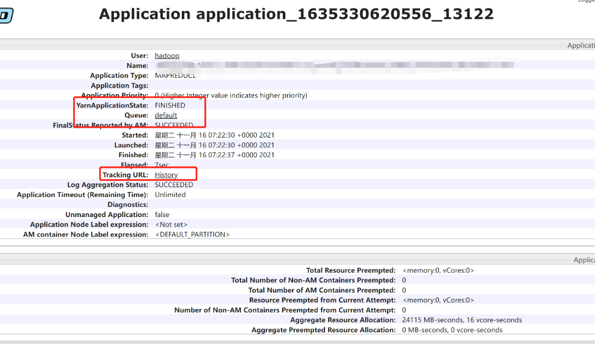This screenshot has height=344, width=595.
Task: Click the Application Type: label
Action: (119, 76)
